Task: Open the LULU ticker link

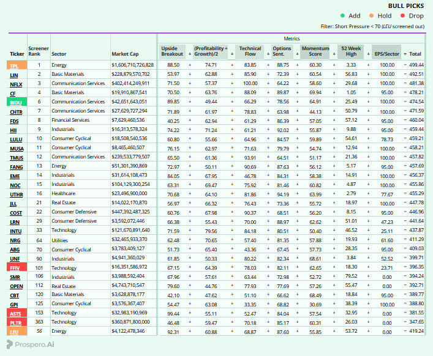Action: coord(16,139)
